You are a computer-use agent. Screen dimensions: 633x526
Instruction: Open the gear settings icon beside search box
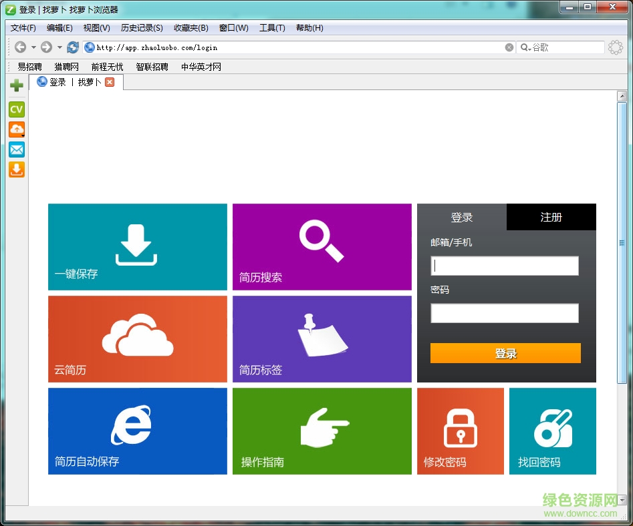[x=615, y=47]
